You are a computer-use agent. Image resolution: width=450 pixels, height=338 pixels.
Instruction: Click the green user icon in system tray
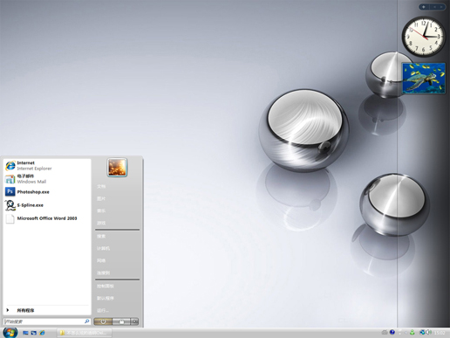coord(412,332)
